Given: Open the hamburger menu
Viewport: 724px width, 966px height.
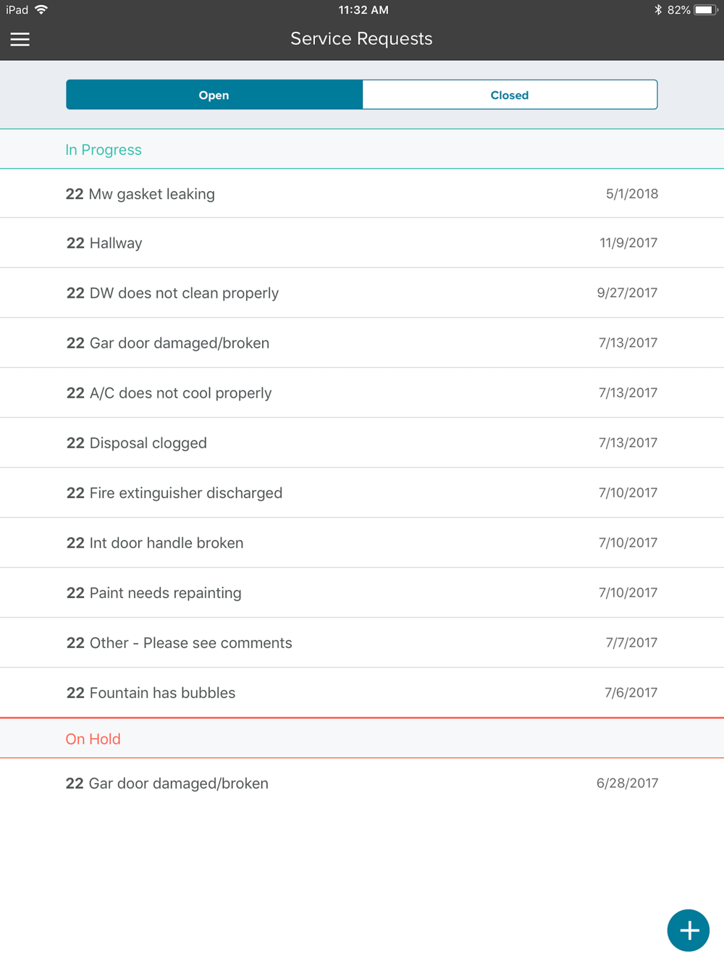Looking at the screenshot, I should pyautogui.click(x=20, y=39).
